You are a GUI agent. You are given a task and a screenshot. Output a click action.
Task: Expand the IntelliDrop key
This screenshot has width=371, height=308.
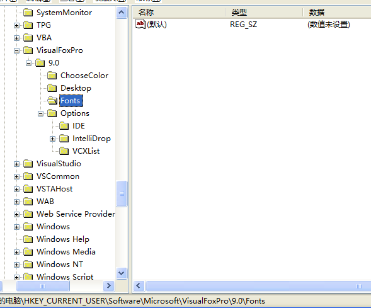[x=52, y=139]
